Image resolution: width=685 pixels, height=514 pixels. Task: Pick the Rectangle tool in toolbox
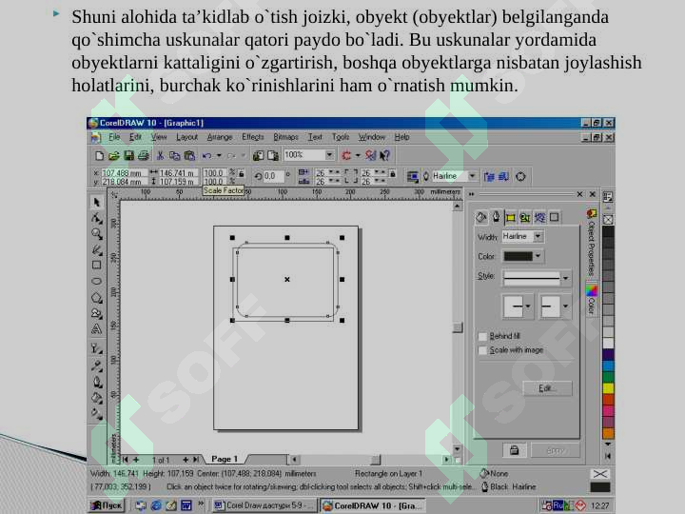[97, 265]
